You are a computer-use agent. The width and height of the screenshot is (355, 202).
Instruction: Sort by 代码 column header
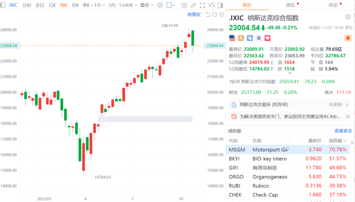tap(233, 141)
